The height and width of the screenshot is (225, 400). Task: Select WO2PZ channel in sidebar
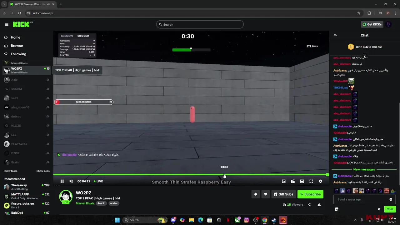[27, 70]
